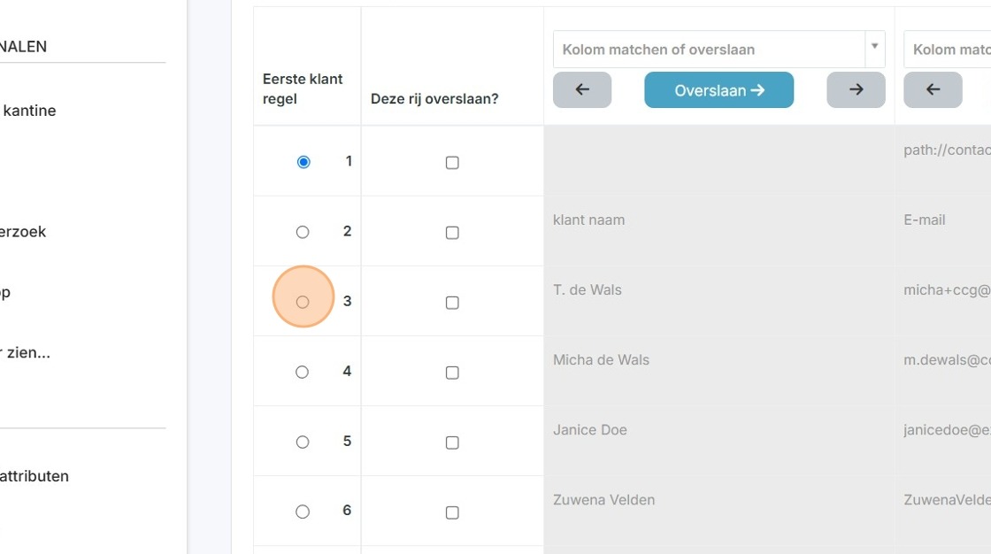
Task: Check skip box for Janice Doe row
Action: pos(452,442)
